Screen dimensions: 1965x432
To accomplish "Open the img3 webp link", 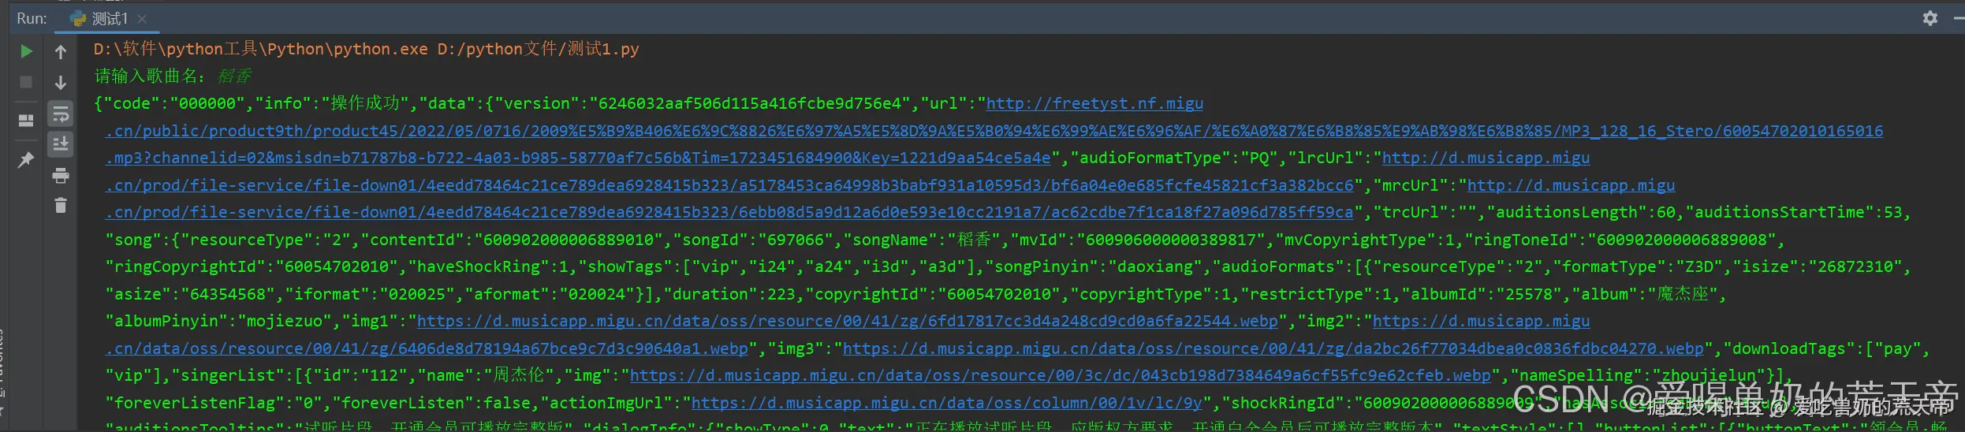I will 1273,348.
